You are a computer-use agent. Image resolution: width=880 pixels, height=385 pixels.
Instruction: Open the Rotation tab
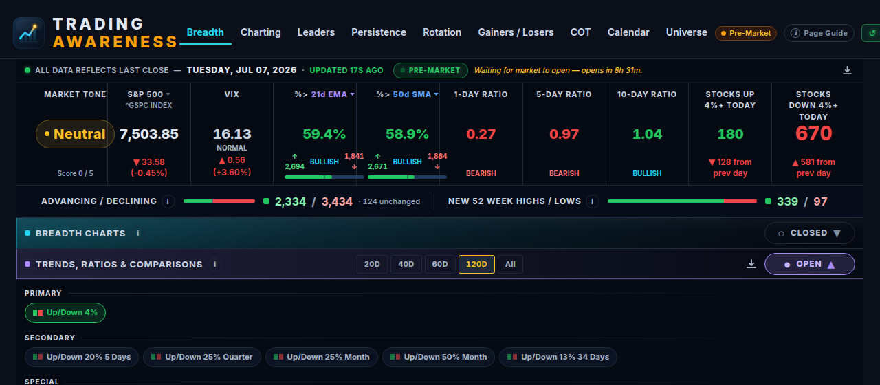click(442, 32)
